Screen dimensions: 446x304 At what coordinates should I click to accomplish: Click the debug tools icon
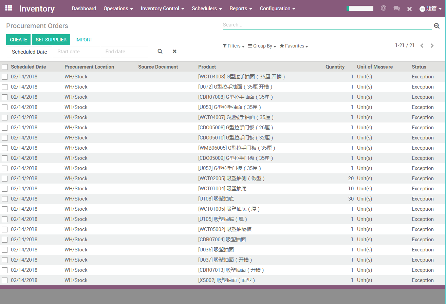[x=409, y=9]
